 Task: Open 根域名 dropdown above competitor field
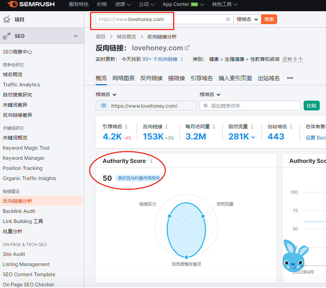(210, 94)
